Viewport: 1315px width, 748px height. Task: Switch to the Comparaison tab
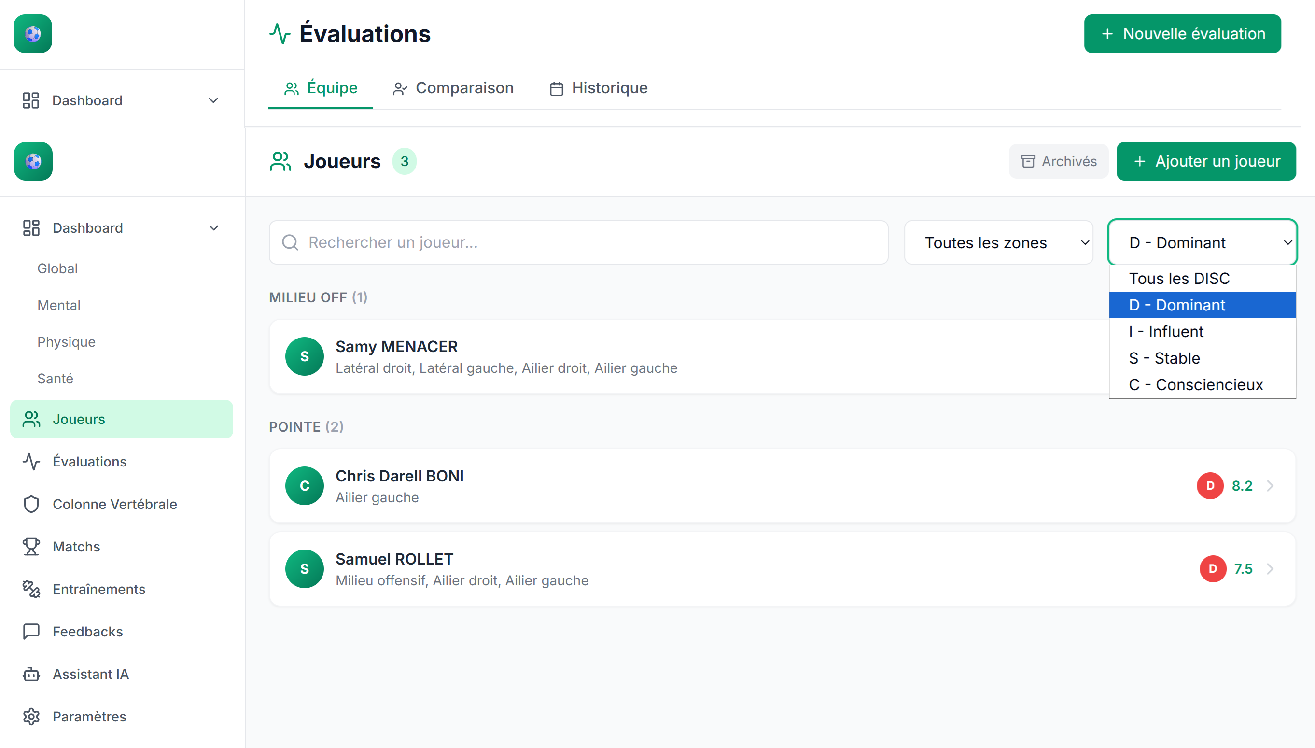(x=453, y=88)
